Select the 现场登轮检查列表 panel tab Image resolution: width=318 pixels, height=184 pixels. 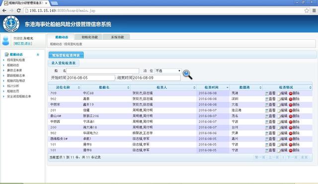pyautogui.click(x=66, y=55)
